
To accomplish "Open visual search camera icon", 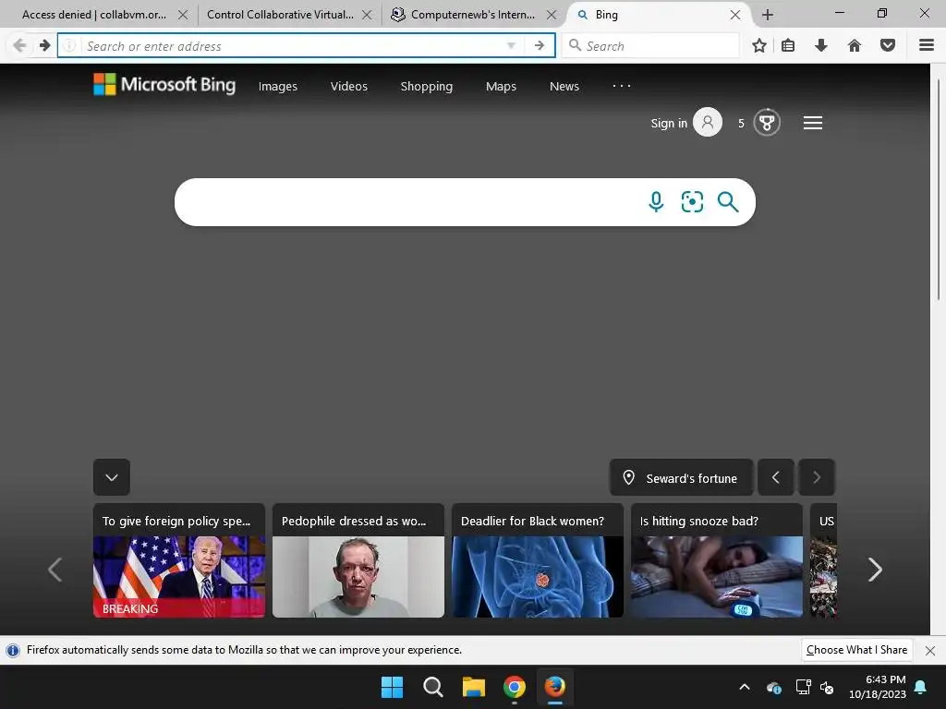I will 692,202.
